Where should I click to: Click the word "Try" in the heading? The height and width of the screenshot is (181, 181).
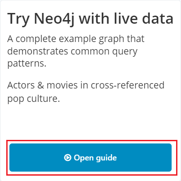(x=18, y=20)
